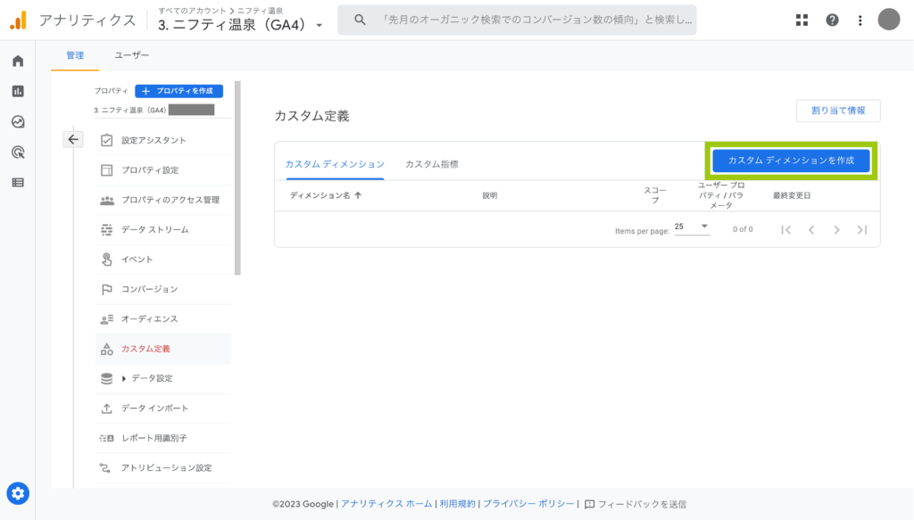Click the Google Analytics logo

point(18,20)
